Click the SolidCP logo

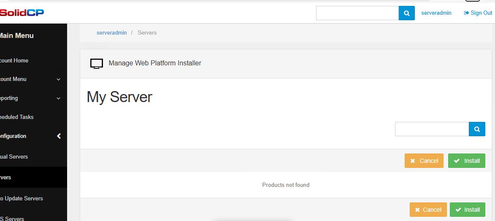(x=22, y=13)
